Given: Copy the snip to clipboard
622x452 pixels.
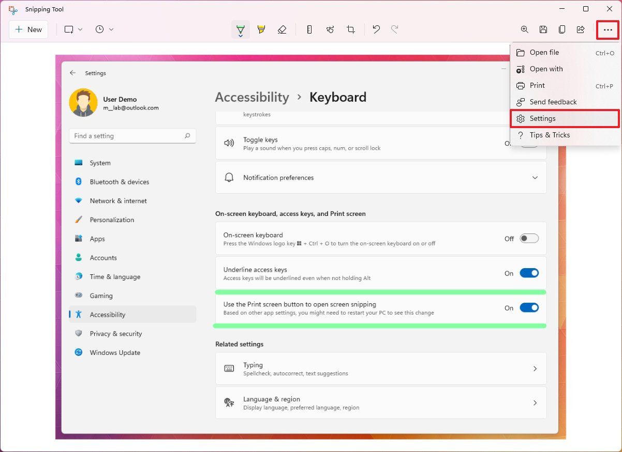Looking at the screenshot, I should (x=561, y=29).
